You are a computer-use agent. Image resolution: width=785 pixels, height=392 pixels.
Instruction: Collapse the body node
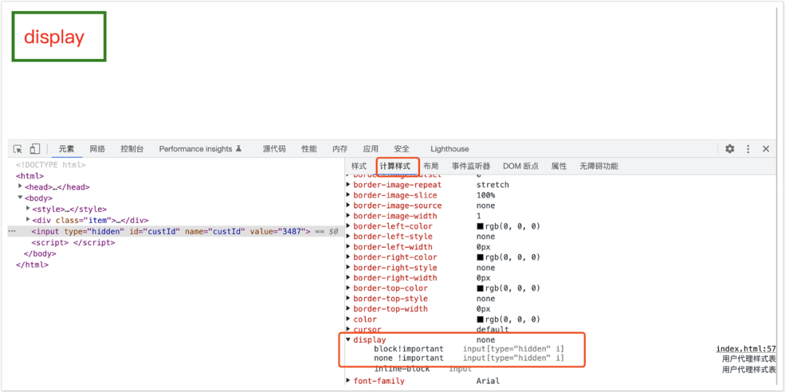(20, 197)
